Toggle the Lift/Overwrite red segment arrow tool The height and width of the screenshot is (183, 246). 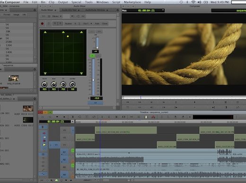click(44, 133)
